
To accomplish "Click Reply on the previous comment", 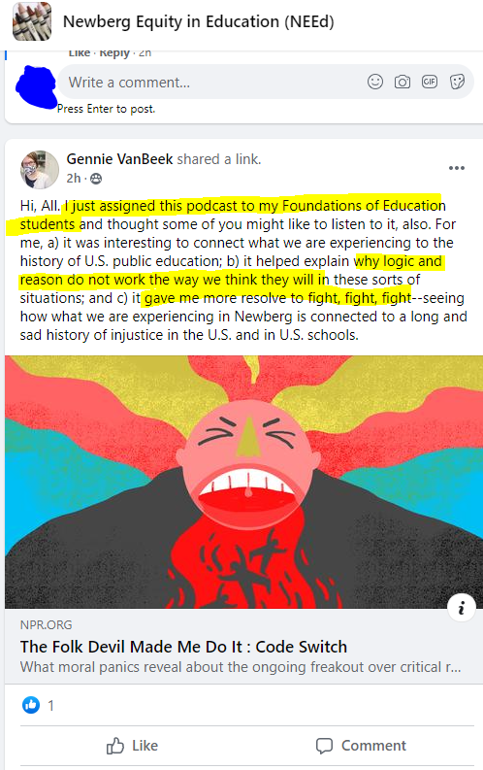I will click(x=114, y=52).
